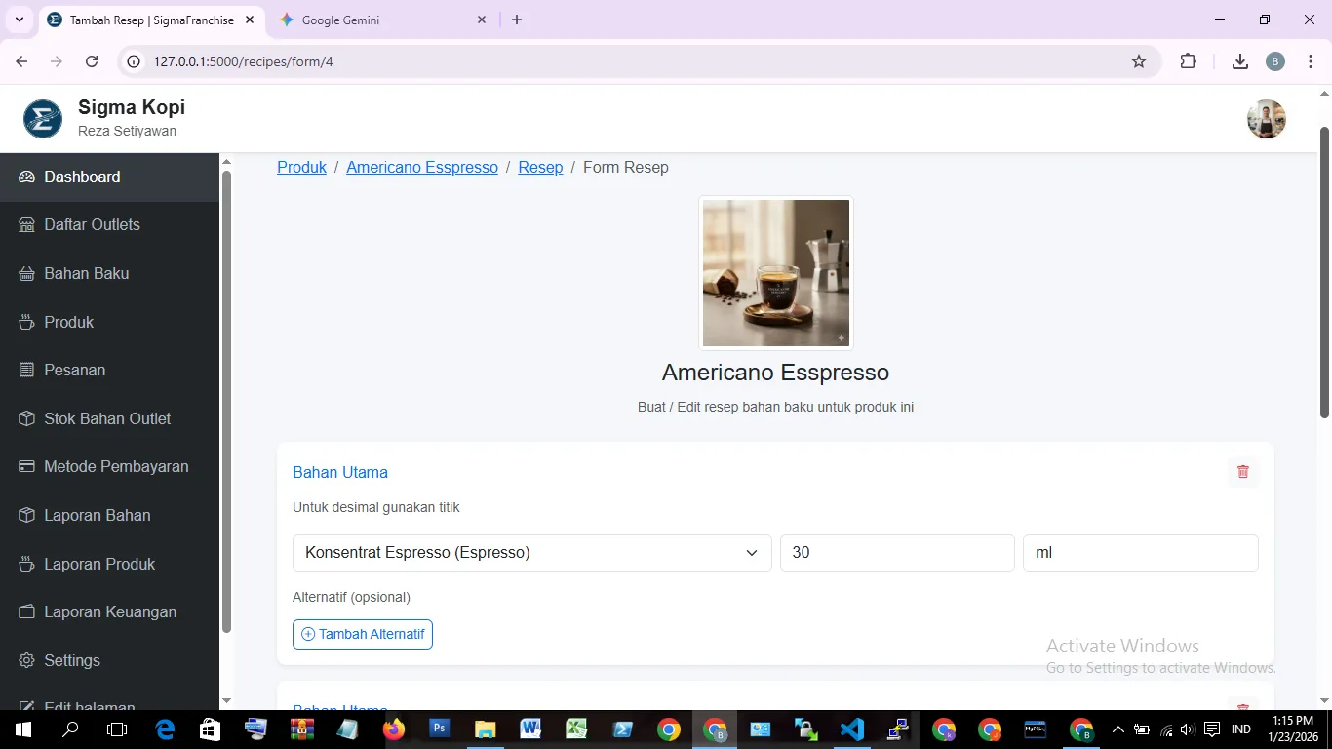The image size is (1332, 749).
Task: Open the user profile avatar menu
Action: (1267, 119)
